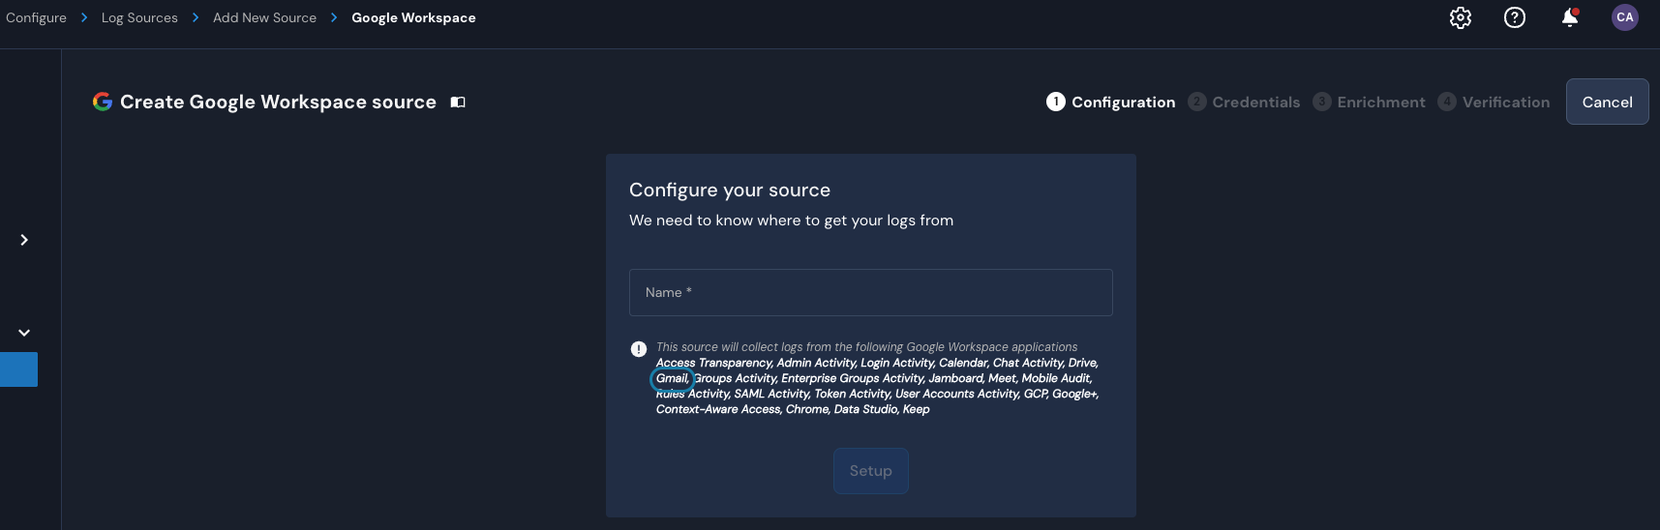
Task: Select the blue highlighted sidebar item
Action: coord(19,369)
